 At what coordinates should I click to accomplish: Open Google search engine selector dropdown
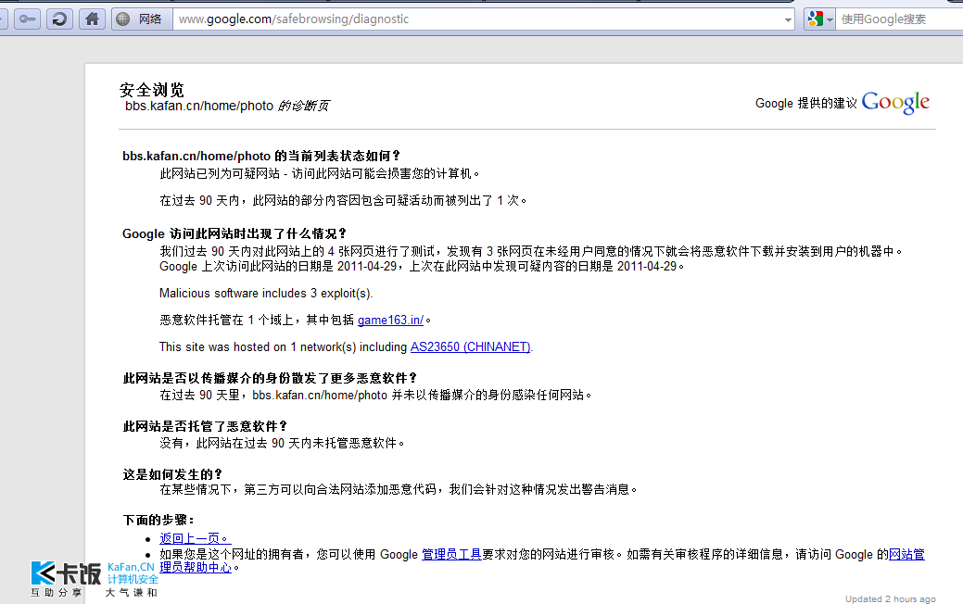pyautogui.click(x=820, y=19)
